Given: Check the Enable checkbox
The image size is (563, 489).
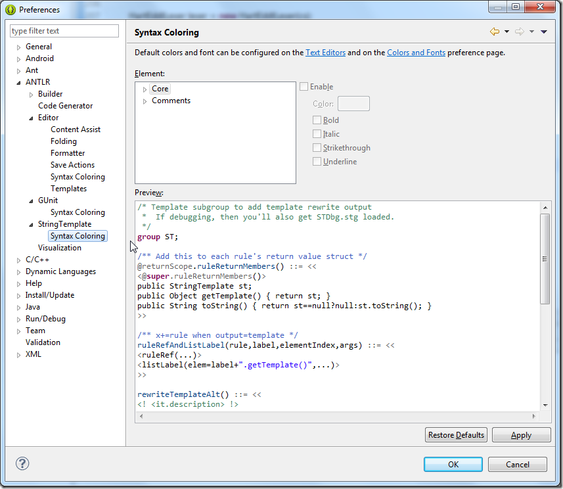Looking at the screenshot, I should pos(304,87).
